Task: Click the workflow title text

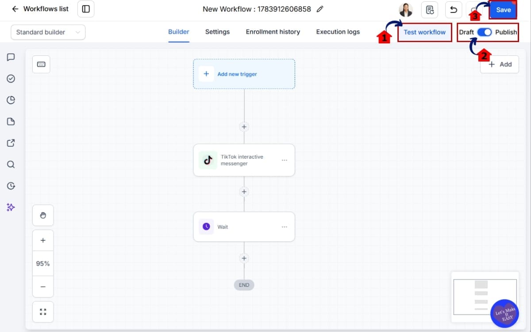Action: 257,9
